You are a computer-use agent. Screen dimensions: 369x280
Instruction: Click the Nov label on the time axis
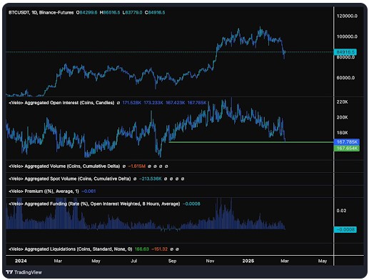pyautogui.click(x=210, y=261)
